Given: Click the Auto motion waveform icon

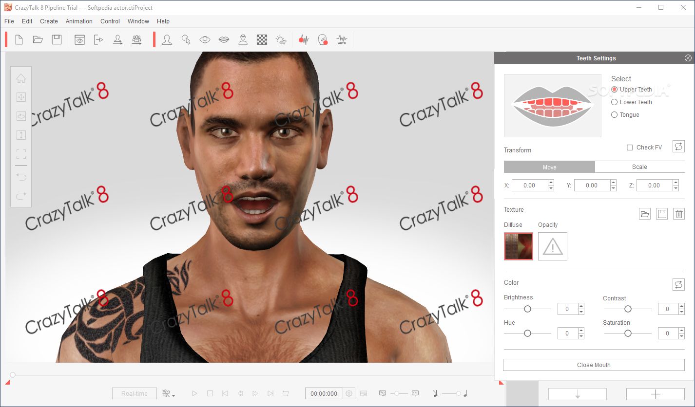Looking at the screenshot, I should pos(342,40).
